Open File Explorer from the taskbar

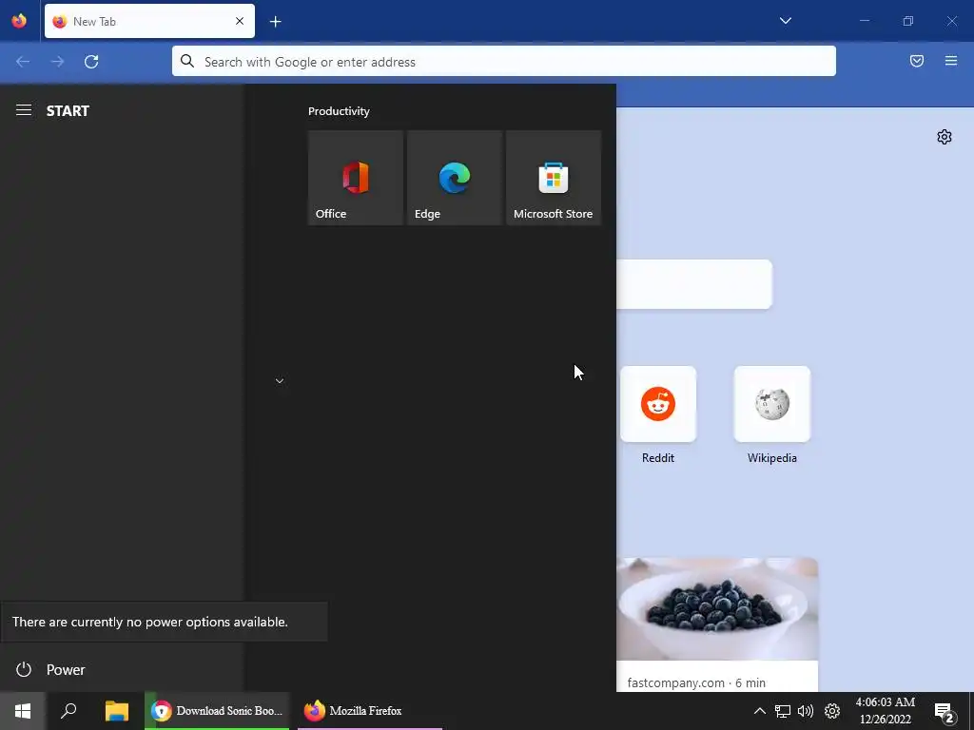coord(117,711)
